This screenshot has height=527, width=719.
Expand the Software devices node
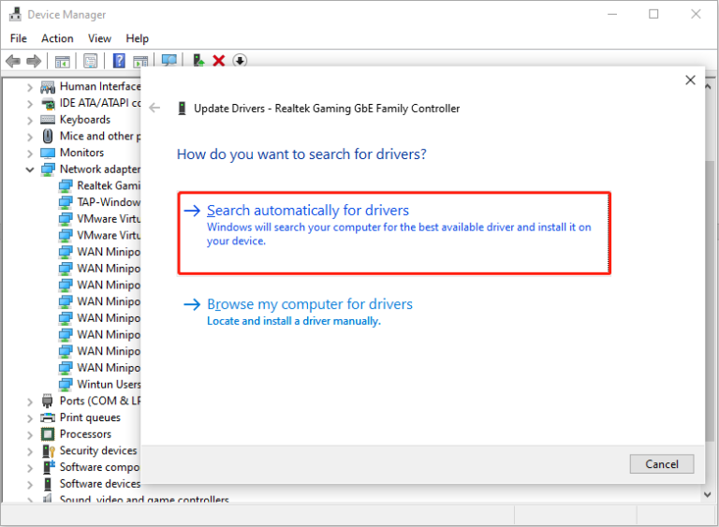click(30, 484)
